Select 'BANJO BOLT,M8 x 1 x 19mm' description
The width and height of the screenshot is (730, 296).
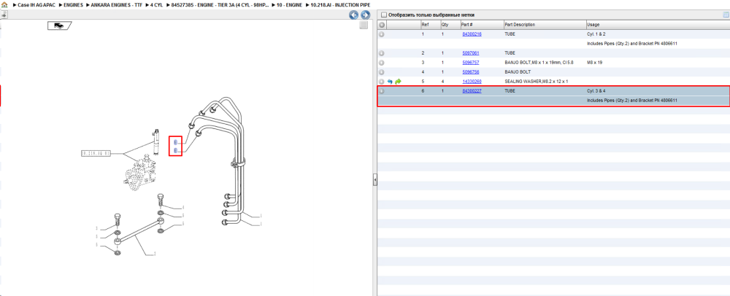tap(539, 62)
